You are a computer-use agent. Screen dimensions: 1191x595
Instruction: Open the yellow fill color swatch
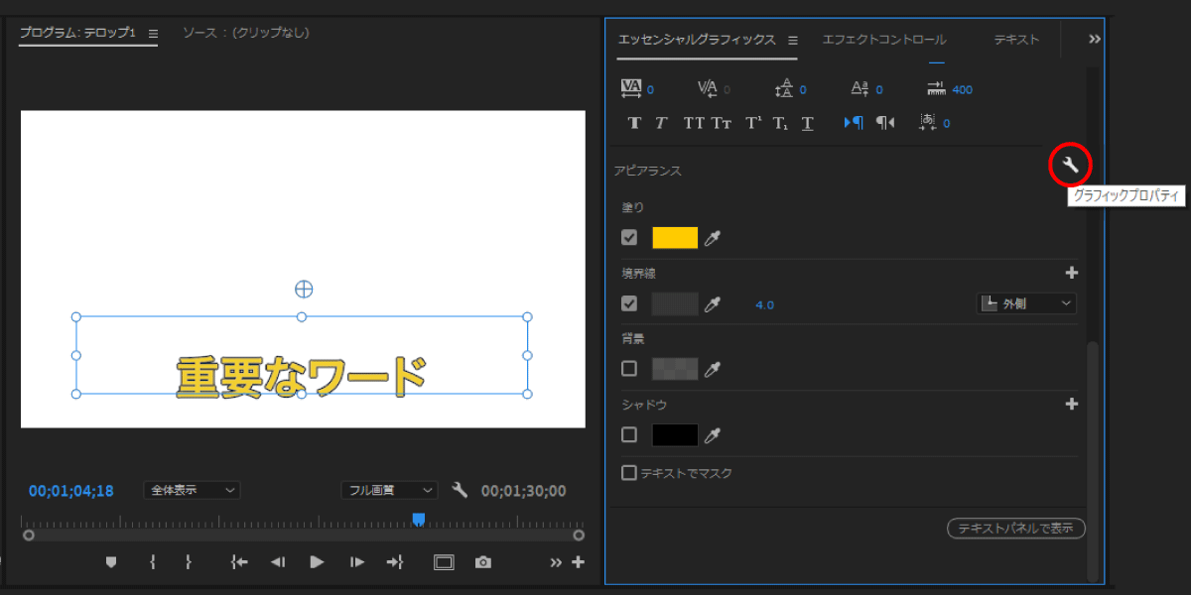point(675,238)
